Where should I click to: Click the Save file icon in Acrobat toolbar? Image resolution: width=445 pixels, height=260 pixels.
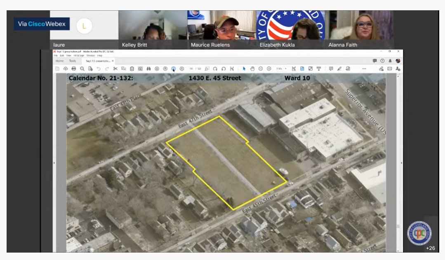[x=57, y=69]
